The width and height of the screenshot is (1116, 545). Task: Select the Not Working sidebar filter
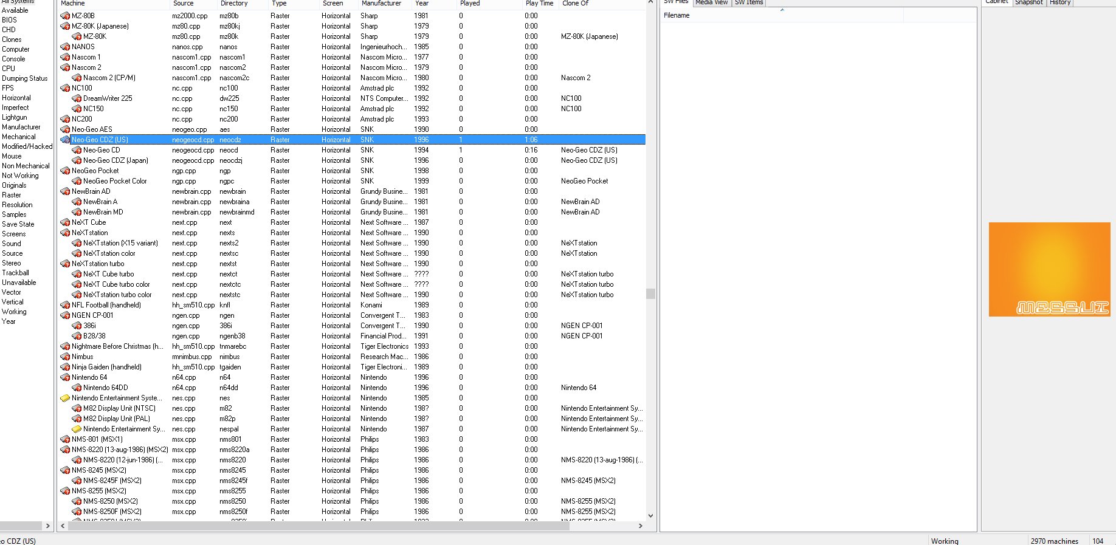pos(20,176)
